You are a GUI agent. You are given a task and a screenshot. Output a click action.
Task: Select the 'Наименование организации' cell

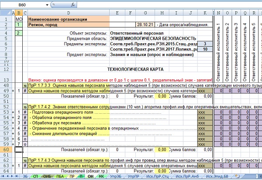[x=69, y=19]
